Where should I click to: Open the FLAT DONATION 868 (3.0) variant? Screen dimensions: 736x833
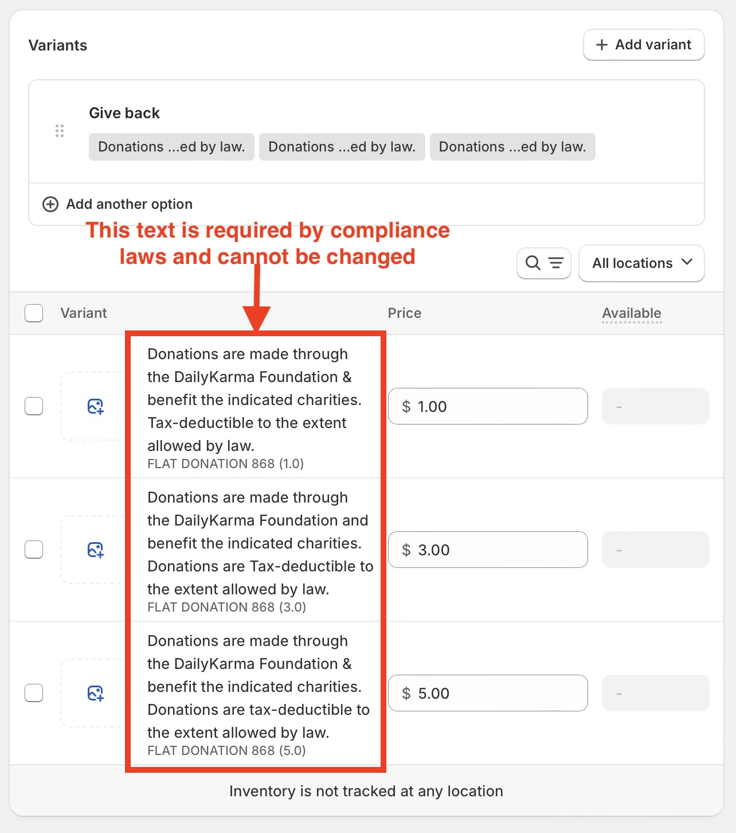[x=226, y=607]
